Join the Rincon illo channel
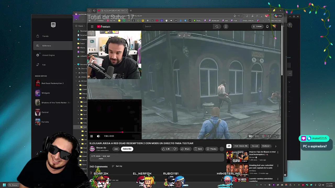 coord(116,149)
